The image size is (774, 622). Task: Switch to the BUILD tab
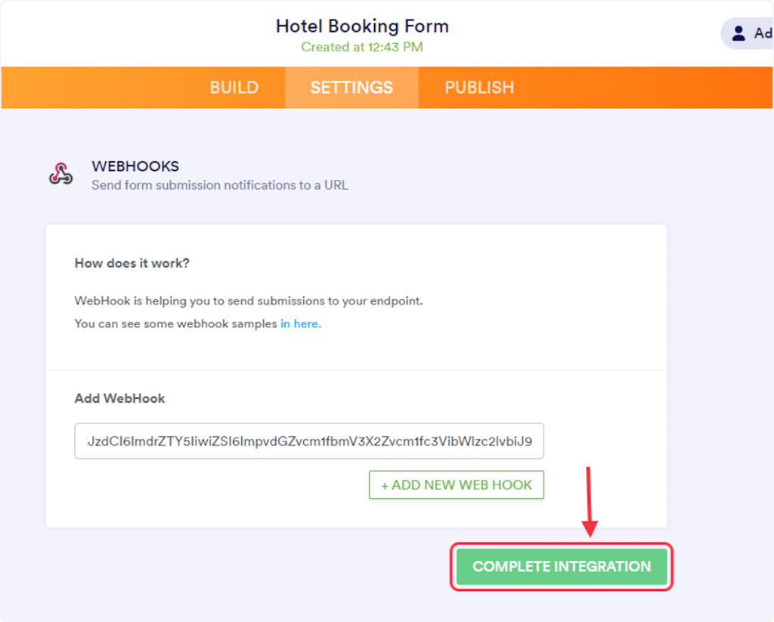coord(234,88)
